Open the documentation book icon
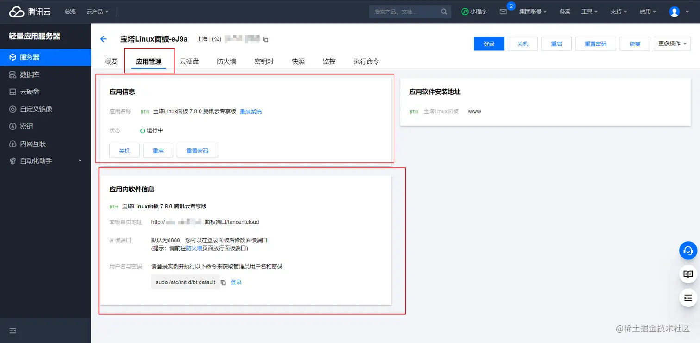The image size is (700, 343). click(688, 274)
